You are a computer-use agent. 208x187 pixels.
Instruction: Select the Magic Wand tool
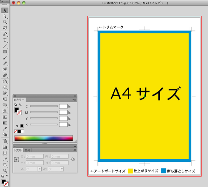click(x=5, y=22)
